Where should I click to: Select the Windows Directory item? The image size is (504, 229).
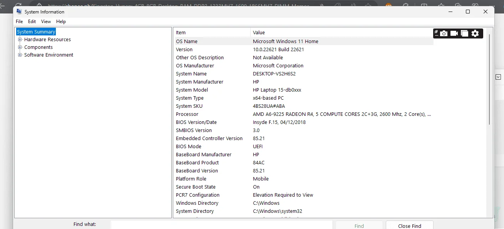tap(197, 203)
